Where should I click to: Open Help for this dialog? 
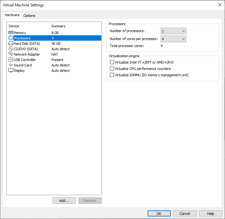click(x=211, y=214)
